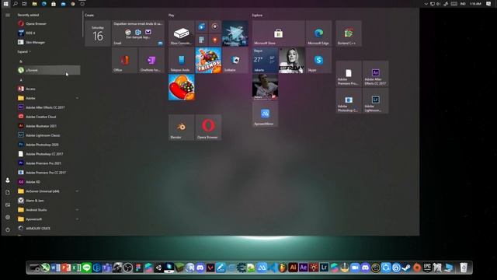Open the Jakarta weather tile
The height and width of the screenshot is (280, 497).
265,61
